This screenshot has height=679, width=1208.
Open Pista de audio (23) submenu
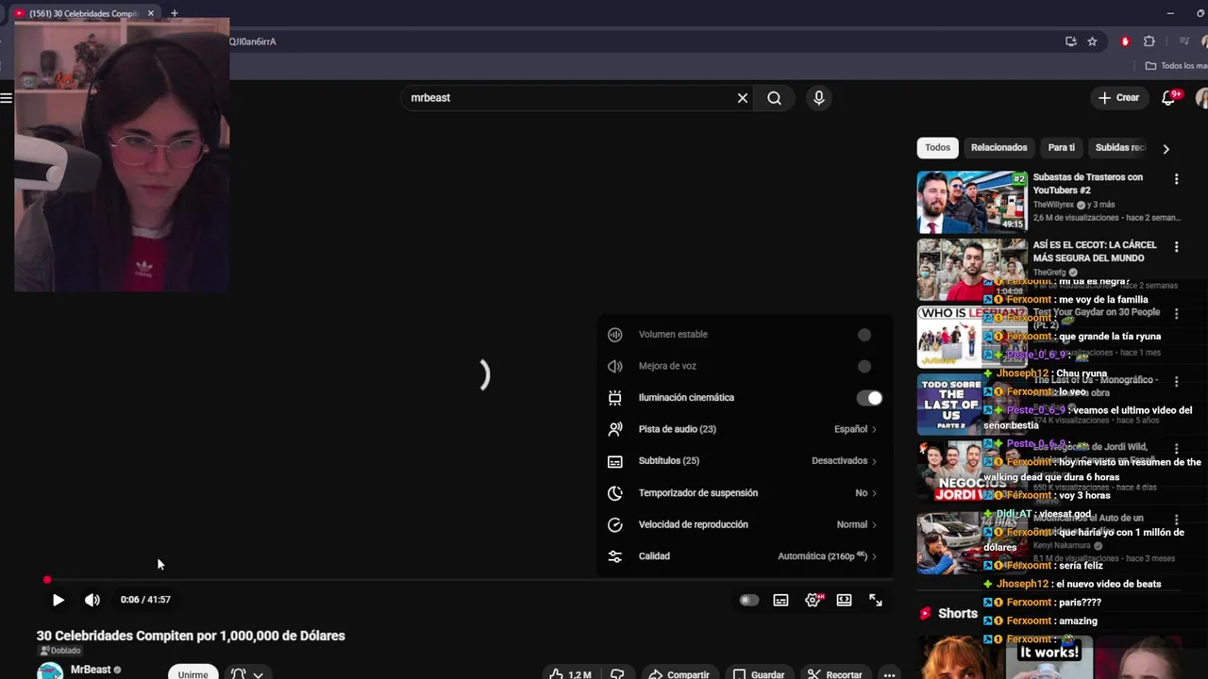[745, 429]
